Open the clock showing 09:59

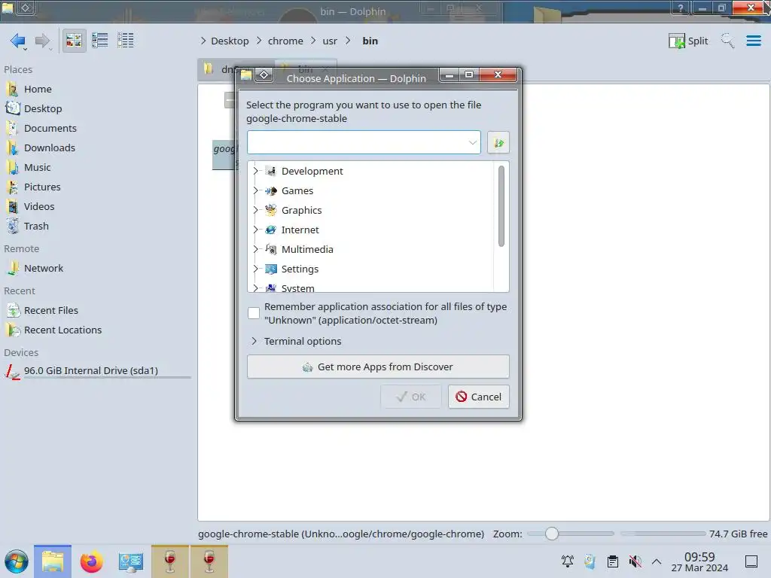coord(699,561)
